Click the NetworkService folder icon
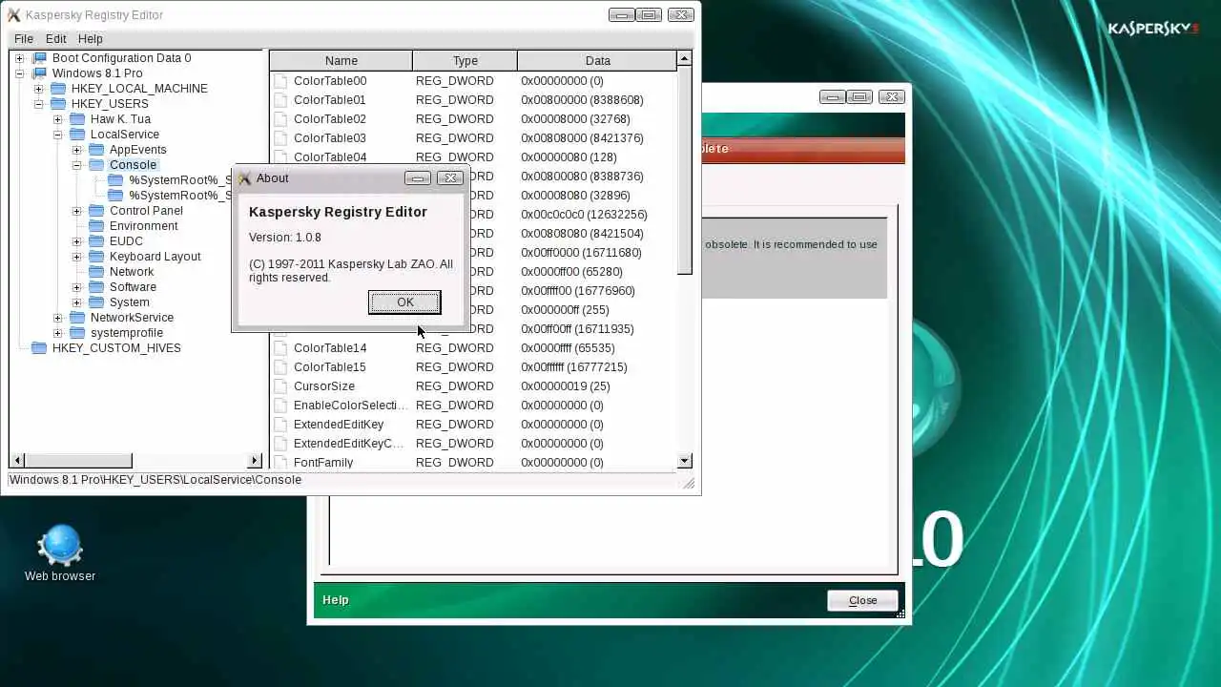1221x687 pixels. (x=77, y=318)
